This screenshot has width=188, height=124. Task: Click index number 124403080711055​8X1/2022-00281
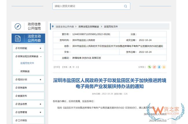[91, 34]
